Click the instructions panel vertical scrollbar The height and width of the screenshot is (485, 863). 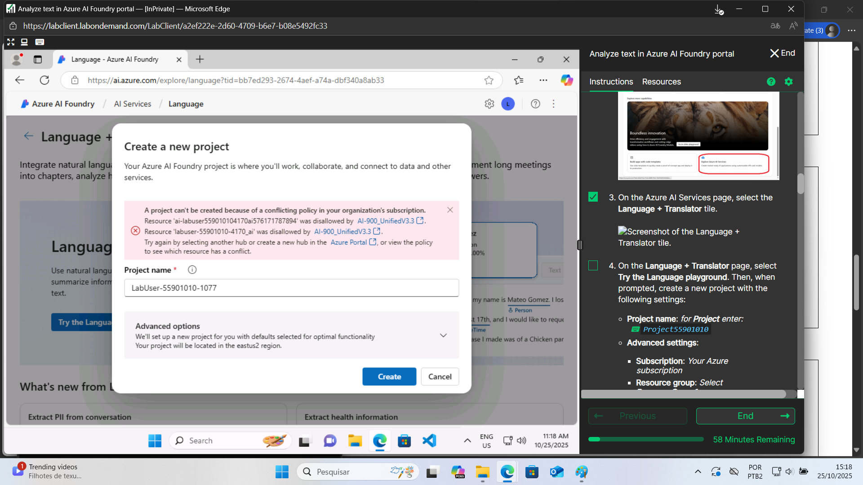[x=801, y=184]
